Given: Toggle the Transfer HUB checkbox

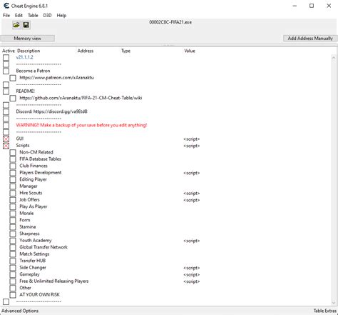Looking at the screenshot, I should click(x=13, y=261).
